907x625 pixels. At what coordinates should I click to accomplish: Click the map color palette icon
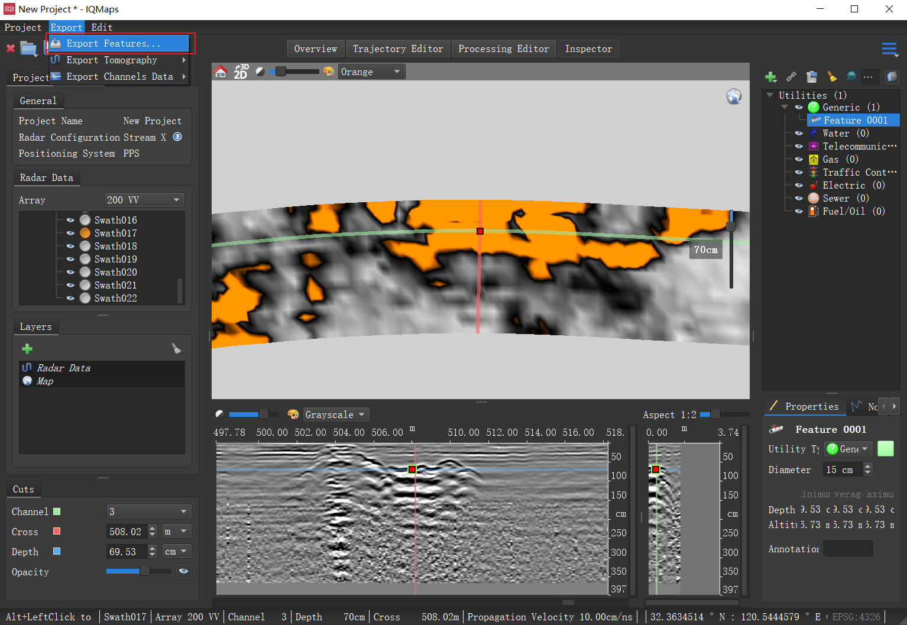click(x=329, y=72)
